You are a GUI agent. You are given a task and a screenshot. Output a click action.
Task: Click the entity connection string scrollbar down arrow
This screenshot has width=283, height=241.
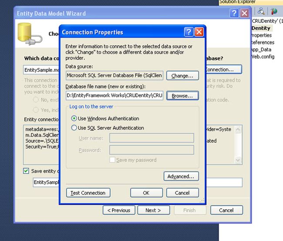[x=238, y=160]
